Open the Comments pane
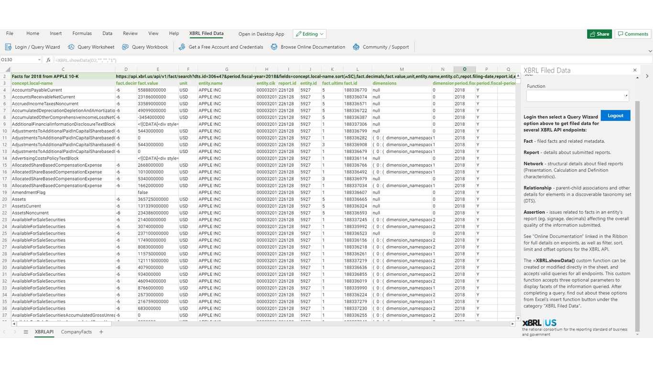 pyautogui.click(x=633, y=34)
